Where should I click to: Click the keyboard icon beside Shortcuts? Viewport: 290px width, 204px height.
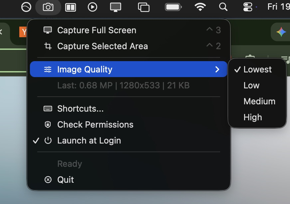(x=48, y=108)
